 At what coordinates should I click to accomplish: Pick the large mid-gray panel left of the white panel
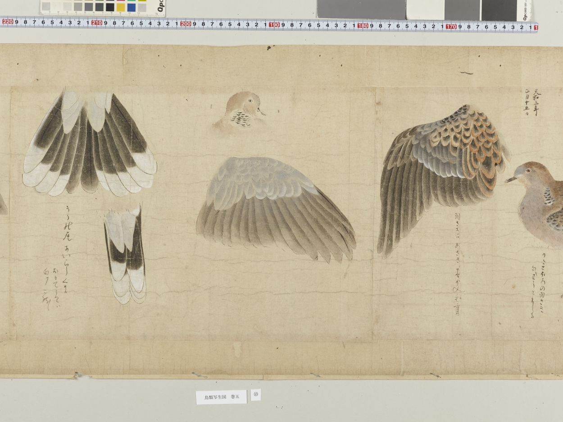tap(361, 9)
